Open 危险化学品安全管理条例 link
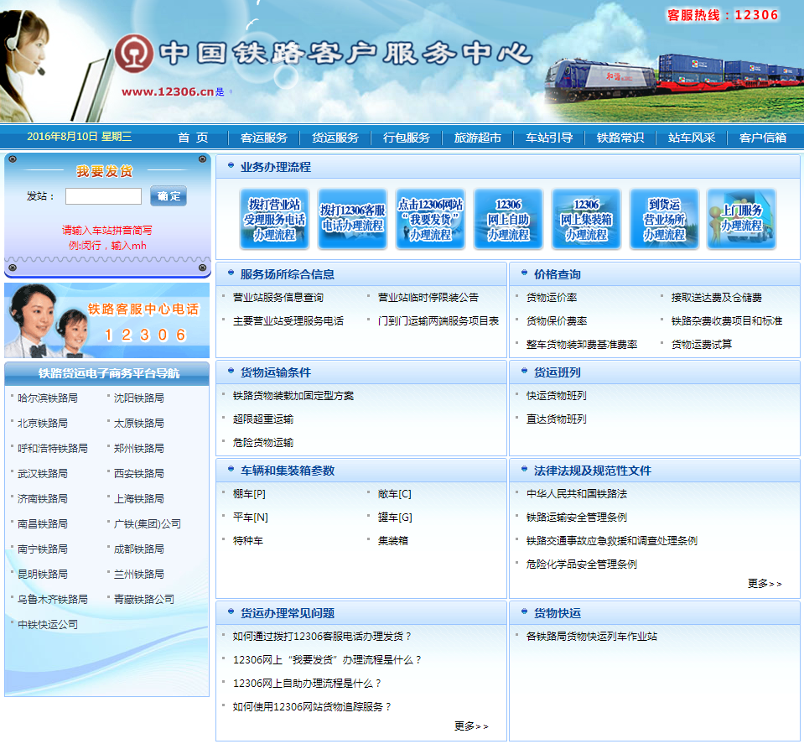Image resolution: width=804 pixels, height=744 pixels. point(582,565)
